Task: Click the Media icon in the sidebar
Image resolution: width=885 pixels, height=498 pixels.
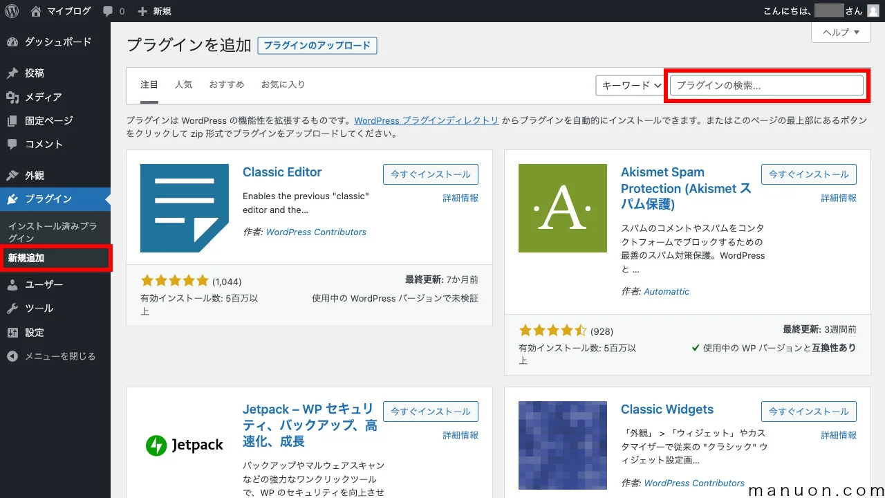Action: 12,97
